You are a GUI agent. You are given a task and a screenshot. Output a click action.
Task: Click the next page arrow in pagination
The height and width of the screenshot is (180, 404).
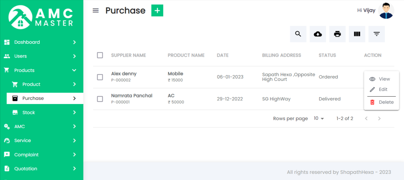coord(379,118)
